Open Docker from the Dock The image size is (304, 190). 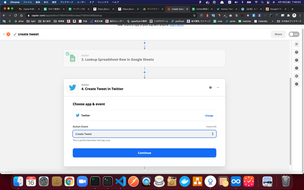click(x=185, y=182)
